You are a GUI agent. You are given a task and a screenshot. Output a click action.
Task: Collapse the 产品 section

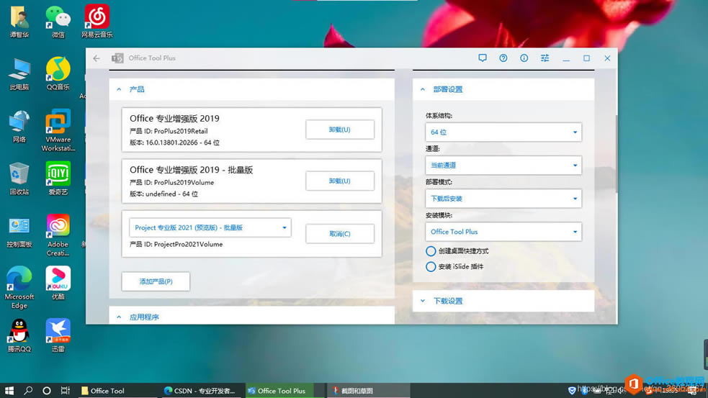click(x=120, y=89)
